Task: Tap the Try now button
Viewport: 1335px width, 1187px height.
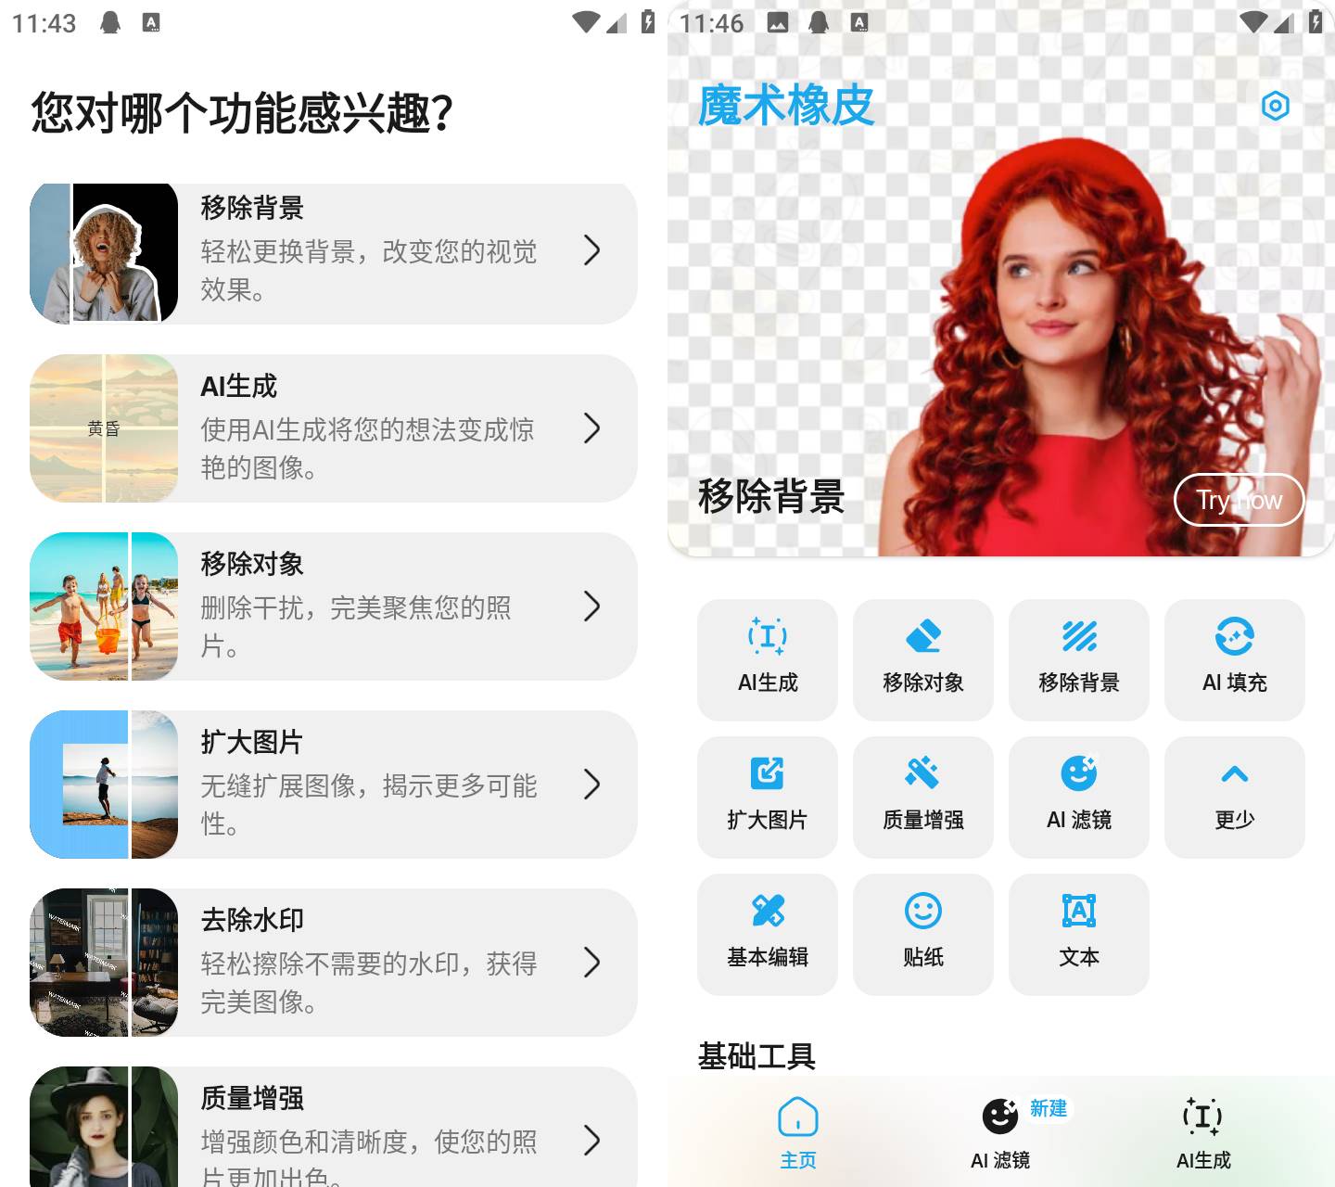Action: click(1239, 500)
